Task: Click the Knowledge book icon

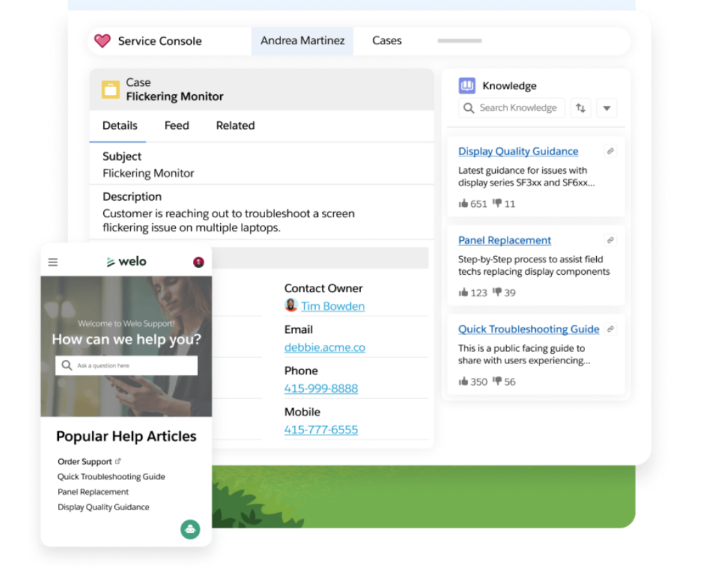Action: click(x=467, y=85)
